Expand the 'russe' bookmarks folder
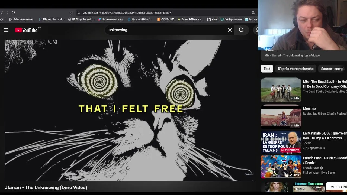347x195 pixels. (x=212, y=19)
